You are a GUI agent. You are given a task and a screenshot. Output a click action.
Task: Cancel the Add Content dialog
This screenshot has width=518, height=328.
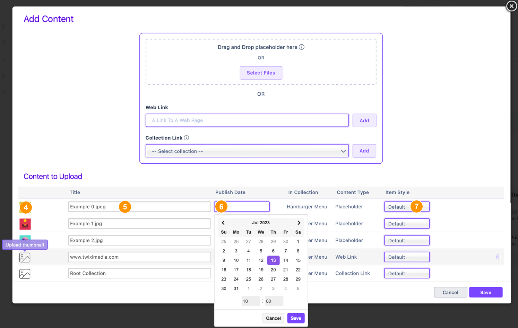click(450, 292)
